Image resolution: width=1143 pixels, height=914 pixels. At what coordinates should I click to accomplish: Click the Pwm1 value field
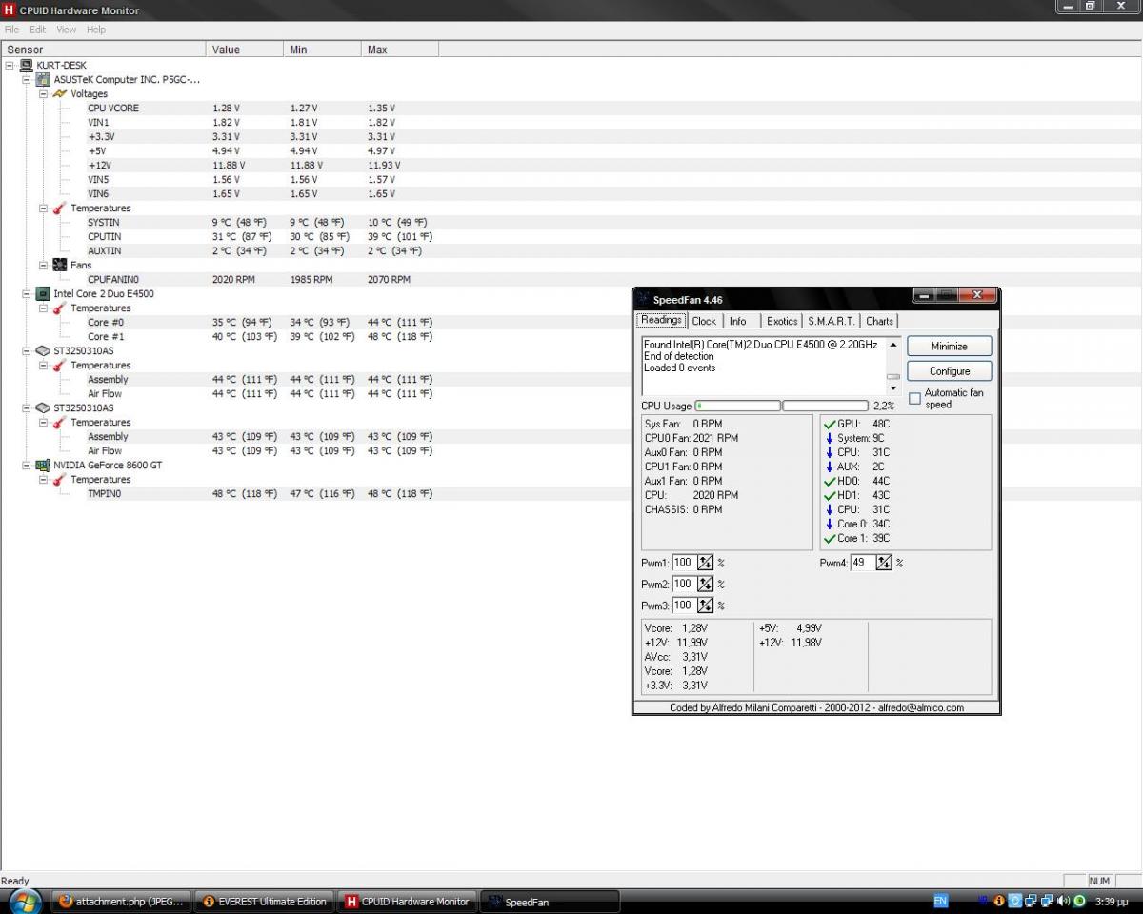[x=684, y=563]
